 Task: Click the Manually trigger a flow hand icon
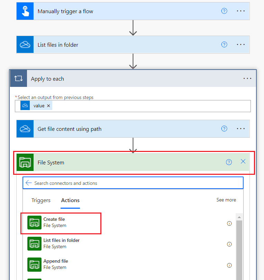click(25, 11)
